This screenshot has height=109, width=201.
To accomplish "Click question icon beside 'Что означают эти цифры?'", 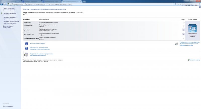I will (26, 43).
